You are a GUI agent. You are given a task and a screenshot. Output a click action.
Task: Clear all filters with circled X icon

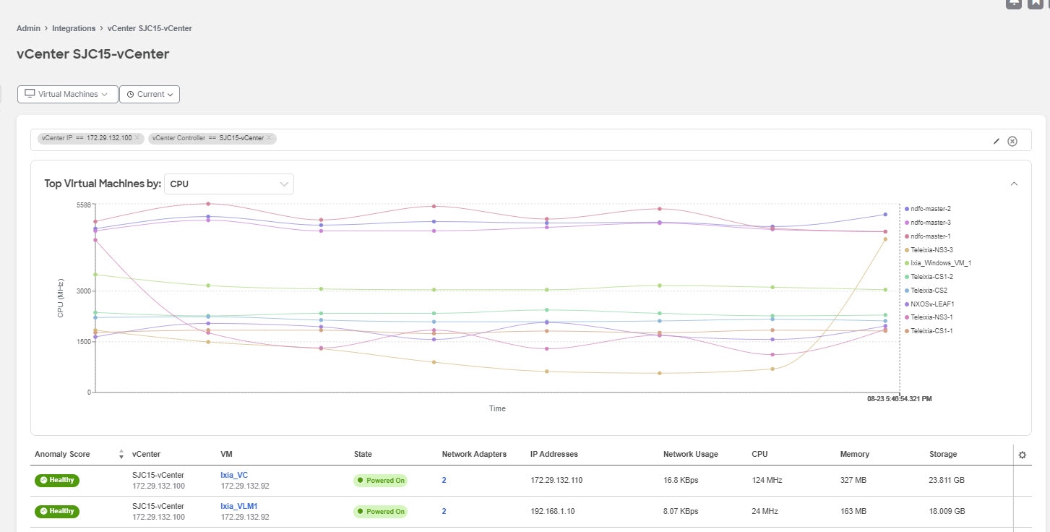point(1012,141)
